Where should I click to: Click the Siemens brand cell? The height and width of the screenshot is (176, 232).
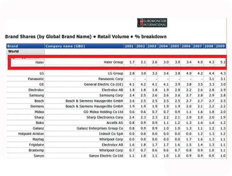(x=37, y=106)
